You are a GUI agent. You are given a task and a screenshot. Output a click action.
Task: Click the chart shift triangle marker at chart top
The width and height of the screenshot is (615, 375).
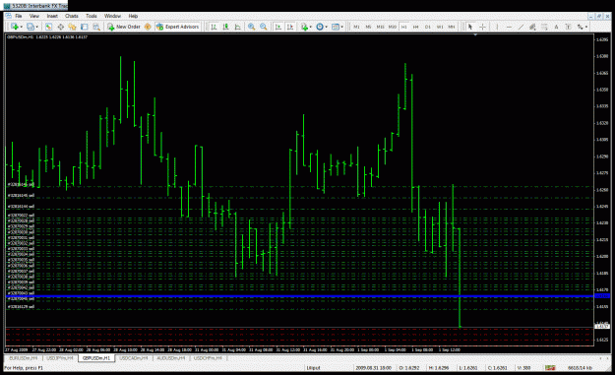(x=475, y=35)
